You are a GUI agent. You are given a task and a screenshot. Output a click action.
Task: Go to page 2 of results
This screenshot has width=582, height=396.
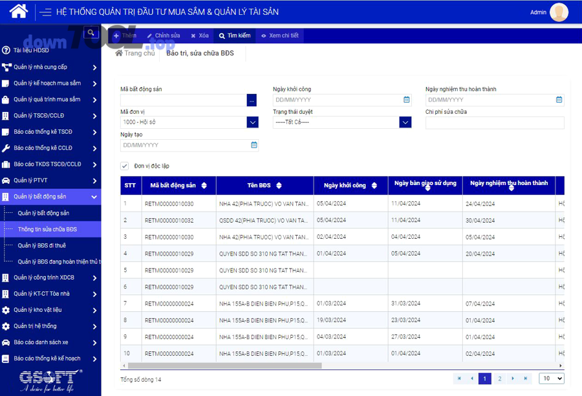pyautogui.click(x=499, y=379)
